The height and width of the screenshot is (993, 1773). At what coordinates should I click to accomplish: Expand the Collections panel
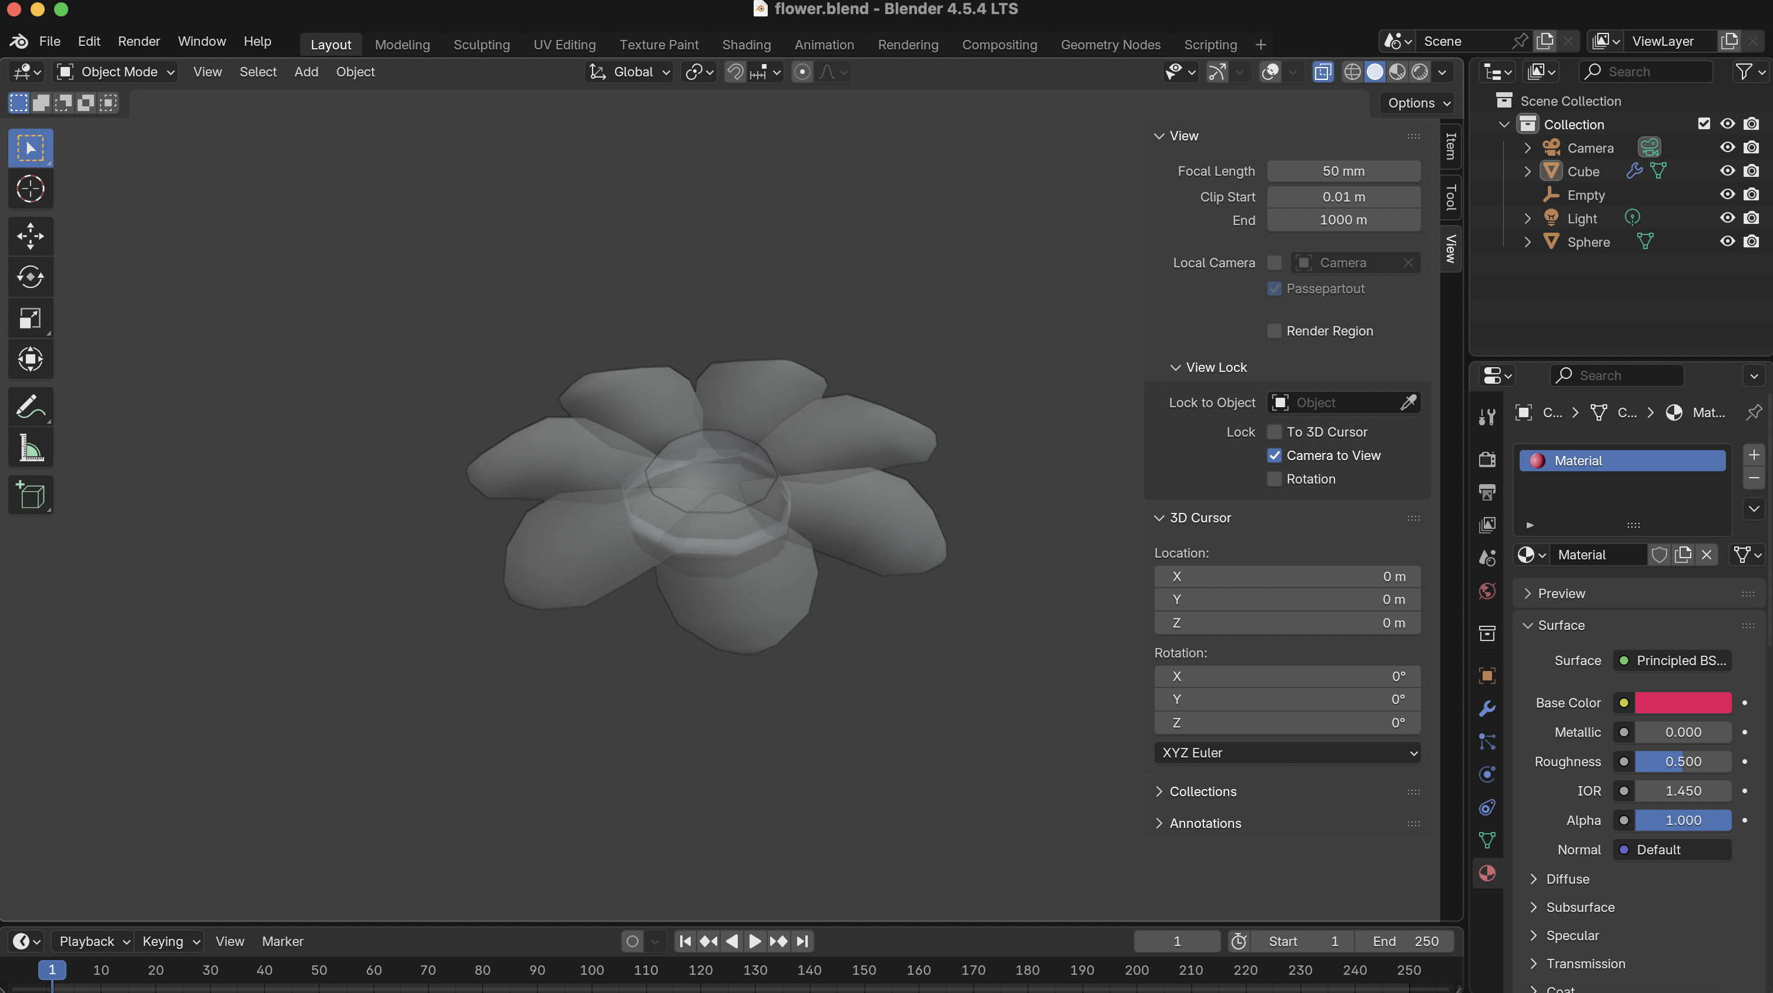pos(1202,791)
